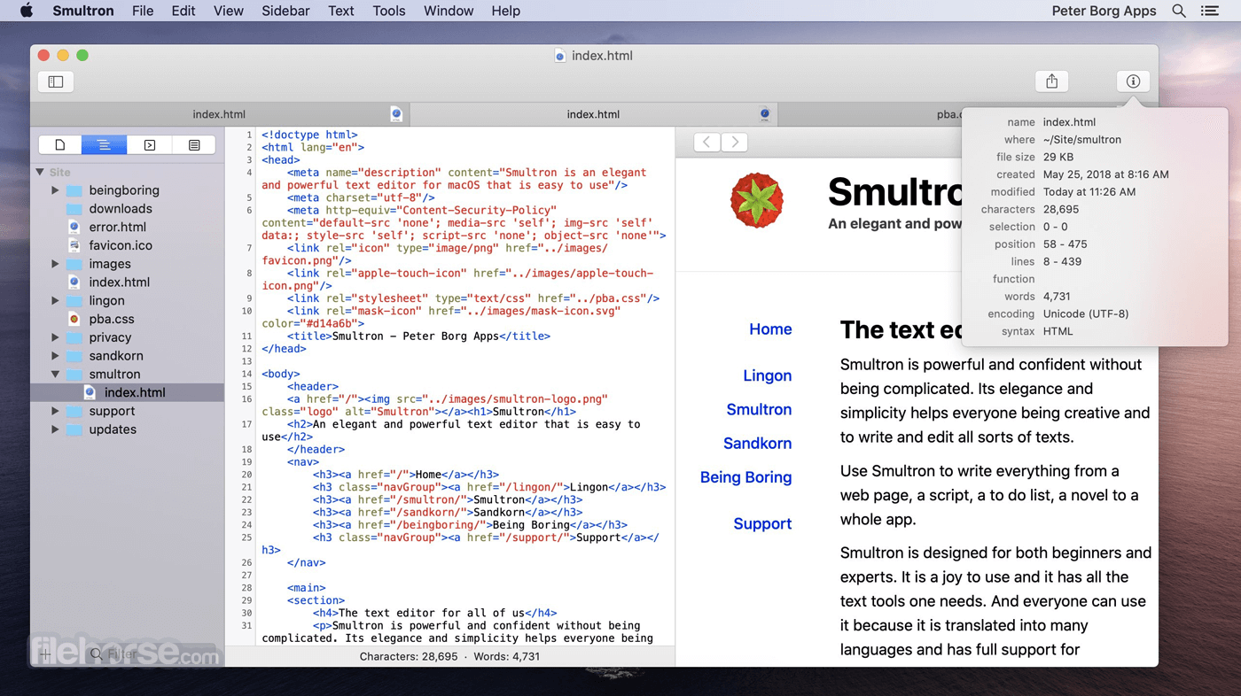The image size is (1241, 696).
Task: Open Spotlight search in the menu bar
Action: click(1179, 11)
